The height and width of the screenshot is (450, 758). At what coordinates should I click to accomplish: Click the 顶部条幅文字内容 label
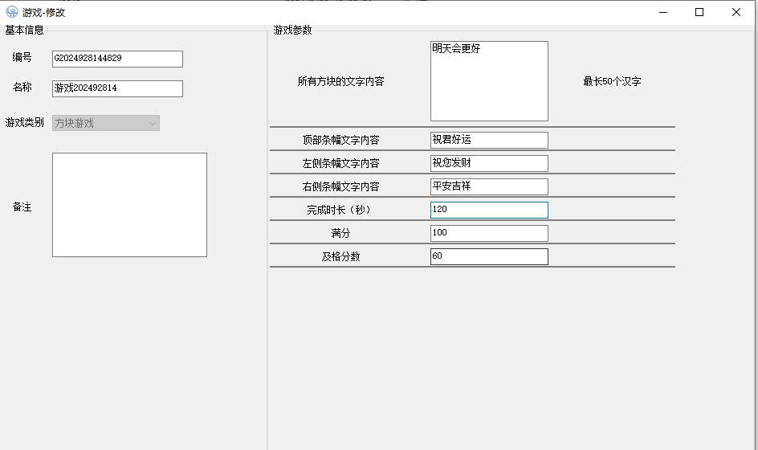click(x=340, y=140)
